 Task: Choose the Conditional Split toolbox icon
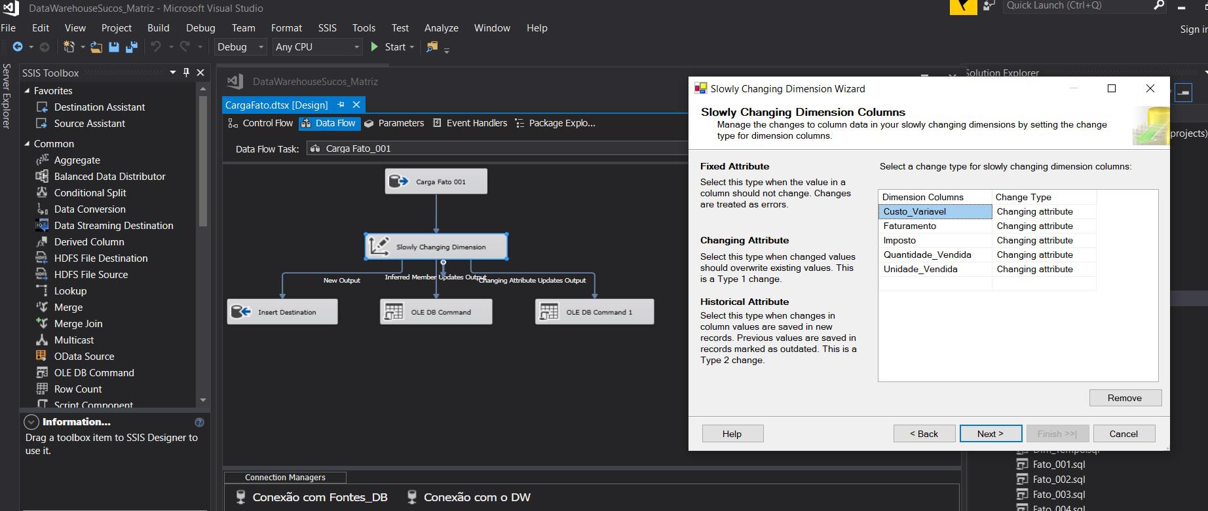42,192
